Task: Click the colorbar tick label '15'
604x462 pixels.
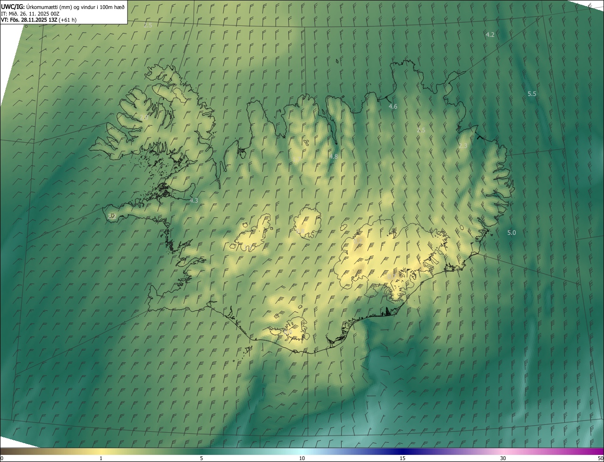Action: point(403,458)
